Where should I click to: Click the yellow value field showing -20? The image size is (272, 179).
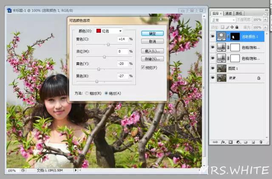point(123,64)
